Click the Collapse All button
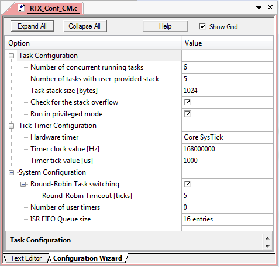 pyautogui.click(x=85, y=26)
